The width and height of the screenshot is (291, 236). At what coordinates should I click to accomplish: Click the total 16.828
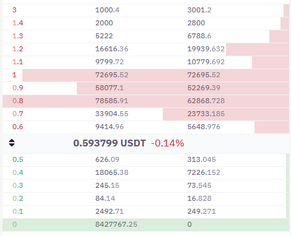(x=199, y=198)
